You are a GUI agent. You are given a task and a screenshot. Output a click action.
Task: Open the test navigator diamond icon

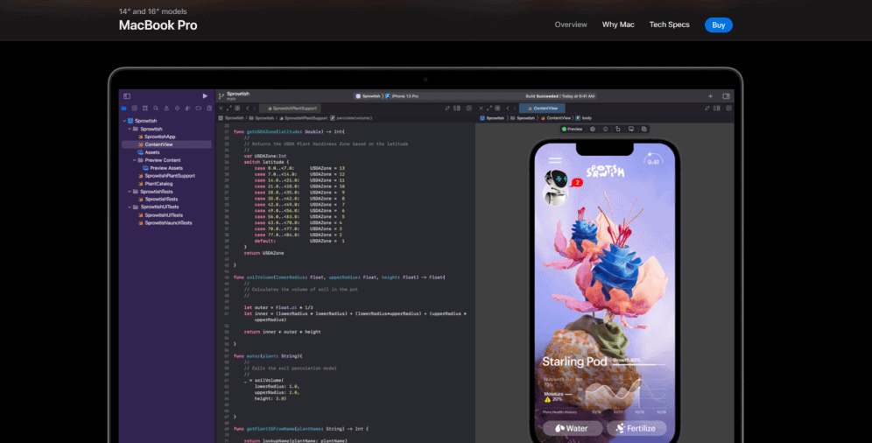pyautogui.click(x=177, y=109)
